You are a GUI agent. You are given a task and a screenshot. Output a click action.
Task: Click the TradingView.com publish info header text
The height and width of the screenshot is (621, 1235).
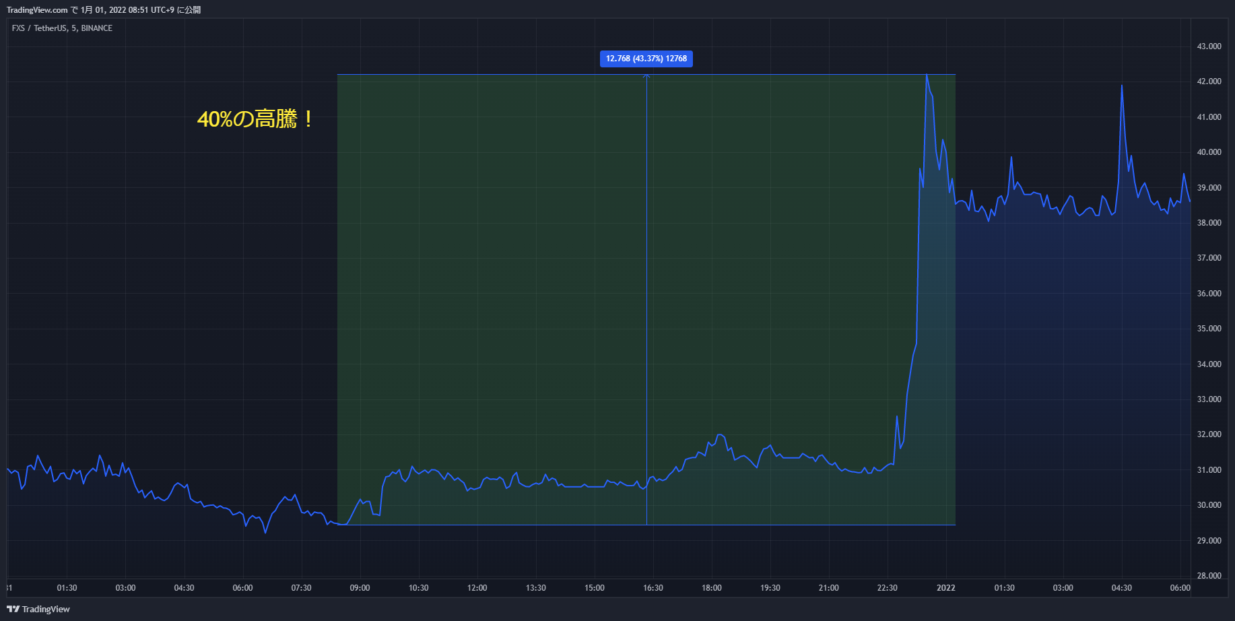click(104, 10)
